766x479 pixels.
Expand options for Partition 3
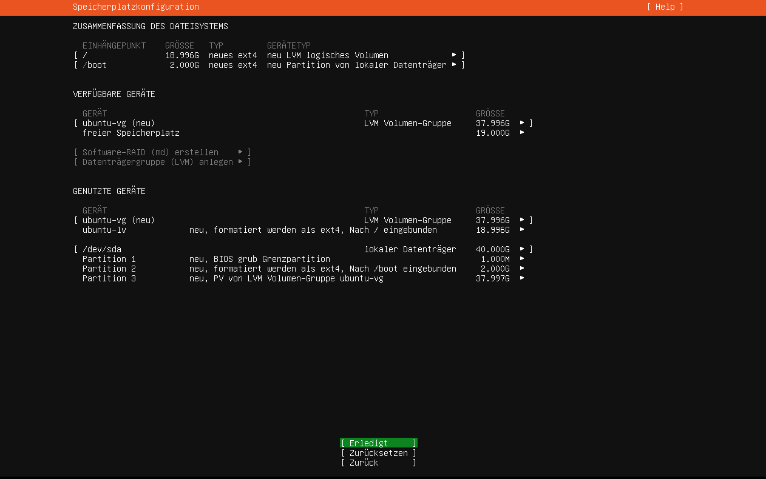pyautogui.click(x=523, y=278)
